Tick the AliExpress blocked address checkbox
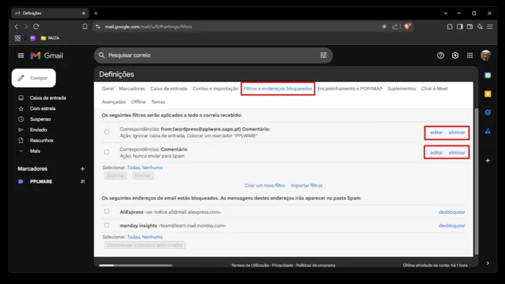The width and height of the screenshot is (505, 284). click(107, 211)
